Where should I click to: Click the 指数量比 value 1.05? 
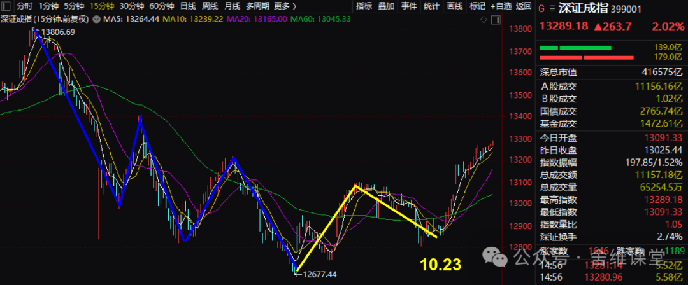(674, 225)
